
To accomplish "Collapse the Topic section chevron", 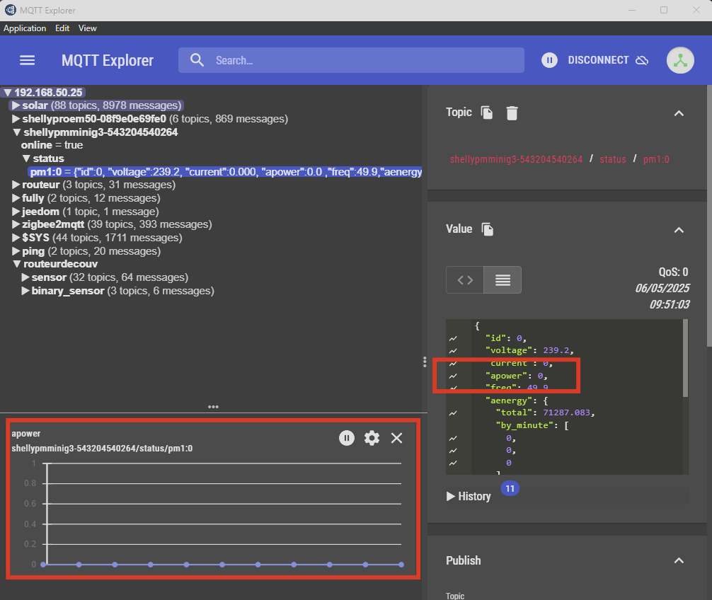I will [679, 113].
